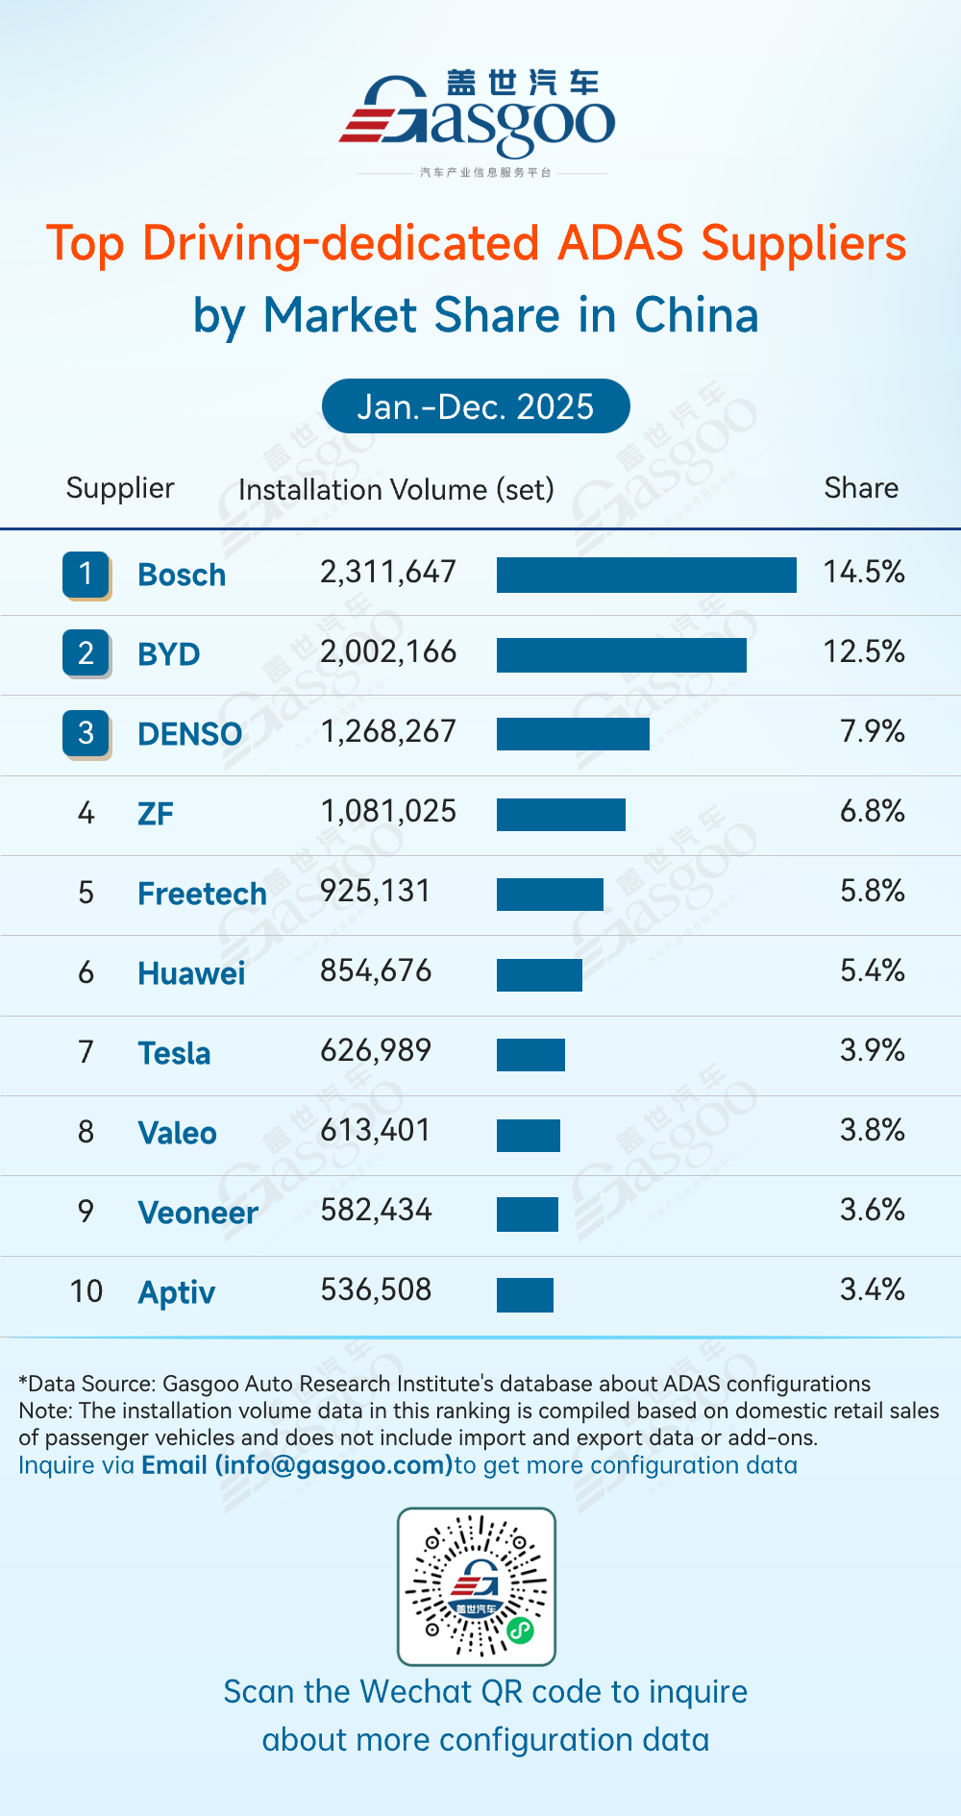
Task: Click the Share column header
Action: click(x=861, y=488)
